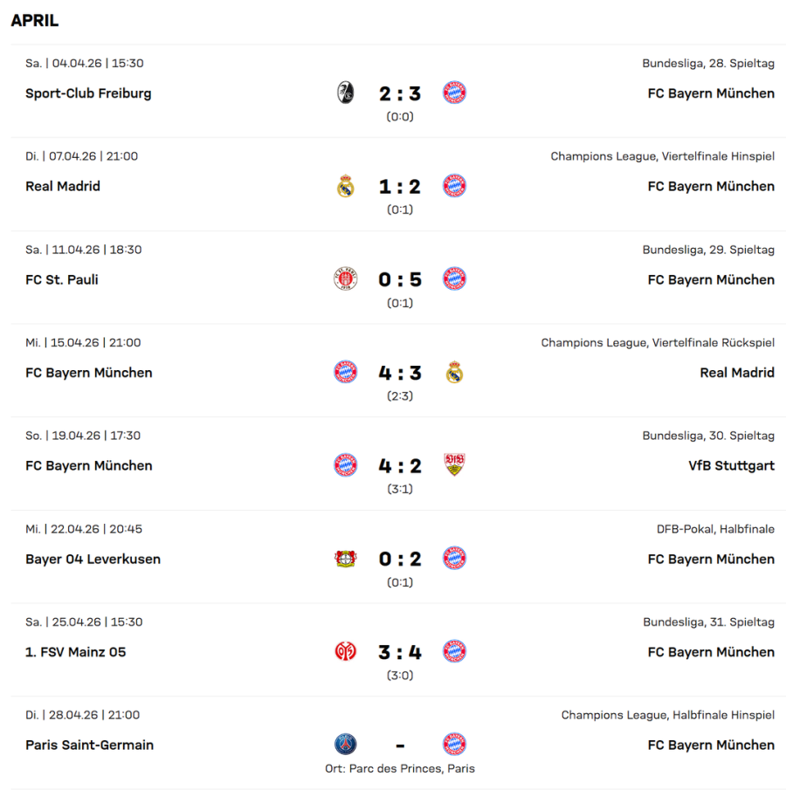
Task: Click the Paris Saint-Germain team name
Action: coord(89,745)
